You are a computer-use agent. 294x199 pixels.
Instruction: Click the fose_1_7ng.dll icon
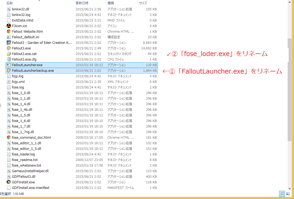(x=9, y=132)
